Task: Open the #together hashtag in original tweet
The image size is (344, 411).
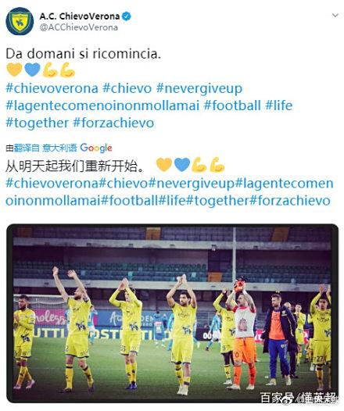Action: (x=37, y=123)
